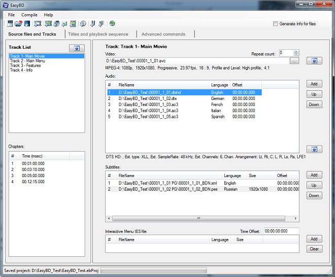Click the audio list Language column header
335x277 pixels.
click(220, 85)
